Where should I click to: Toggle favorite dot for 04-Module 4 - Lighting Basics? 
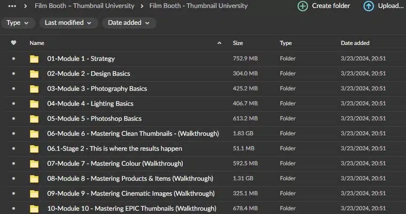pyautogui.click(x=14, y=104)
